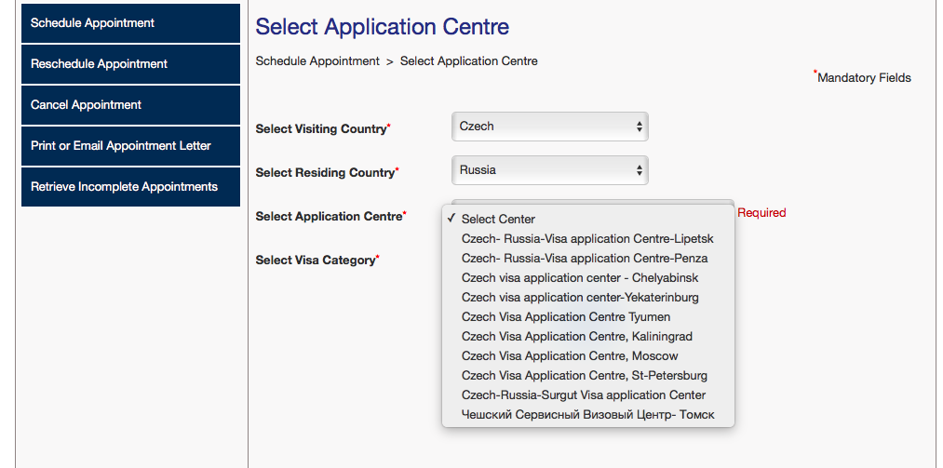Image resolution: width=943 pixels, height=468 pixels.
Task: Pick Czech visa application center-Yekaterinburg
Action: (580, 298)
